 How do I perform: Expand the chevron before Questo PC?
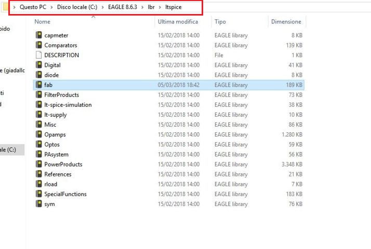click(15, 7)
